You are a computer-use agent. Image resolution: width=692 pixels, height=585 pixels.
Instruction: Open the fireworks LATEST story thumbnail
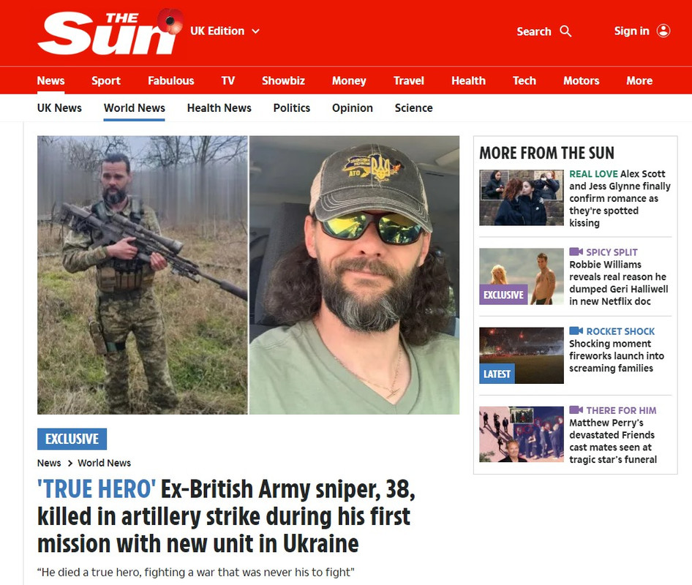(x=522, y=355)
